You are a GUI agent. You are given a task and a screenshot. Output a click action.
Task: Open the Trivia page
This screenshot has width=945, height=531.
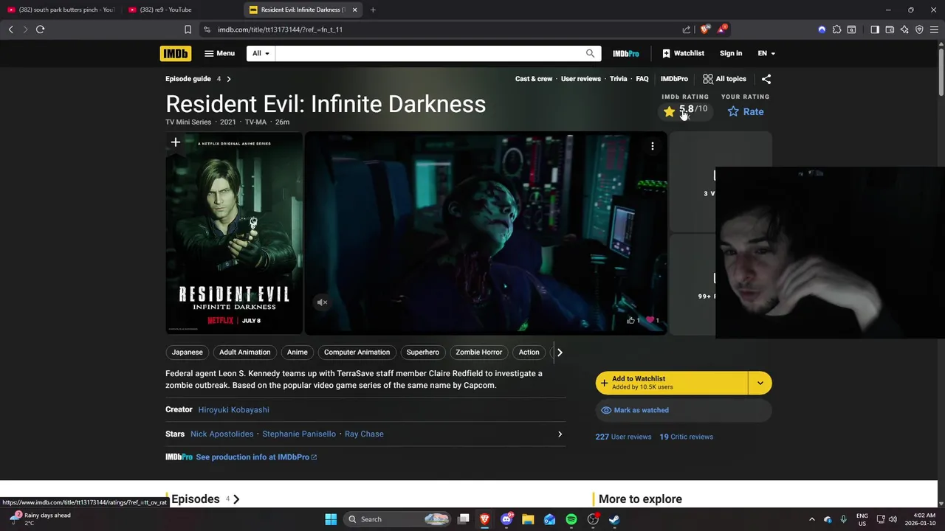(x=619, y=79)
